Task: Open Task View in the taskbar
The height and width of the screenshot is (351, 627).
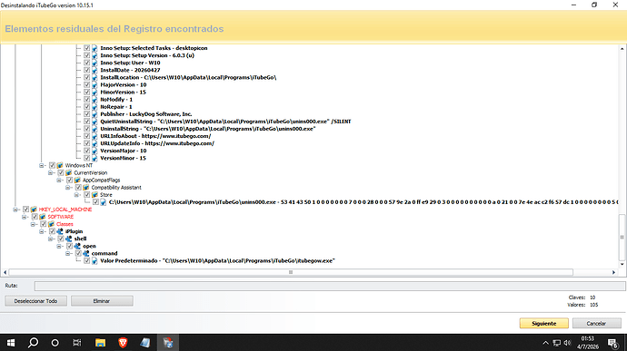Action: click(x=76, y=343)
